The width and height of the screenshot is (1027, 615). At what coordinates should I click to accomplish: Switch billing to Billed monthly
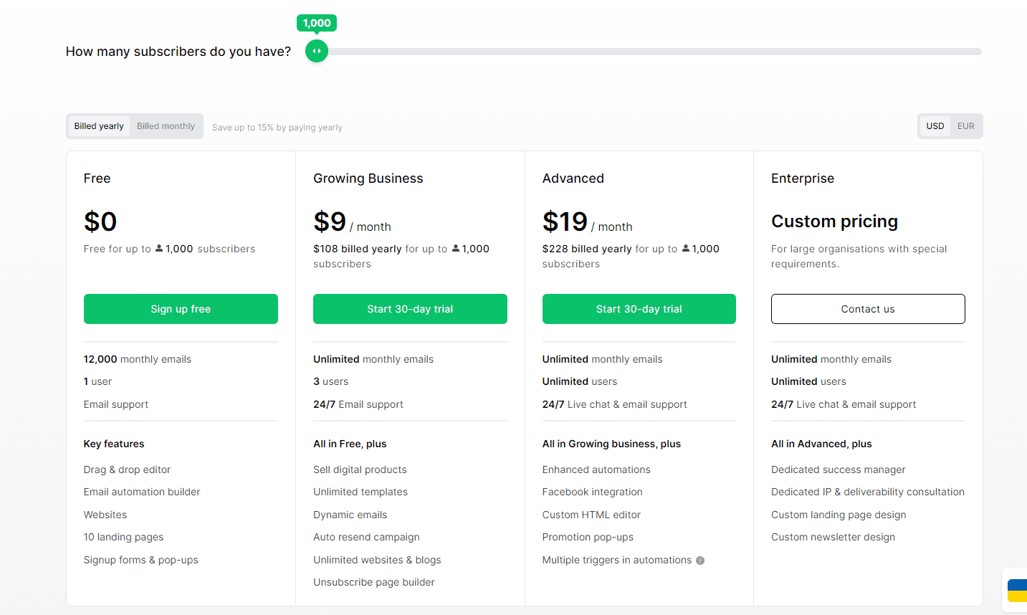click(166, 125)
